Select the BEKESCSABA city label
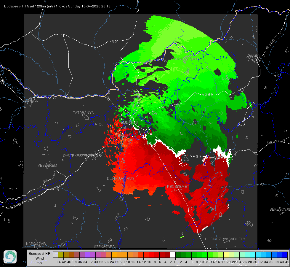 point(280,209)
